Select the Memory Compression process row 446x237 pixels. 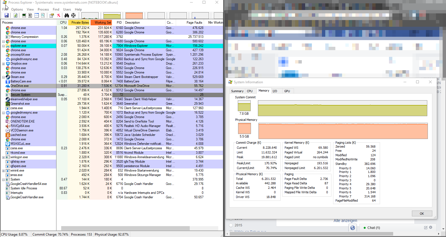pyautogui.click(x=112, y=37)
